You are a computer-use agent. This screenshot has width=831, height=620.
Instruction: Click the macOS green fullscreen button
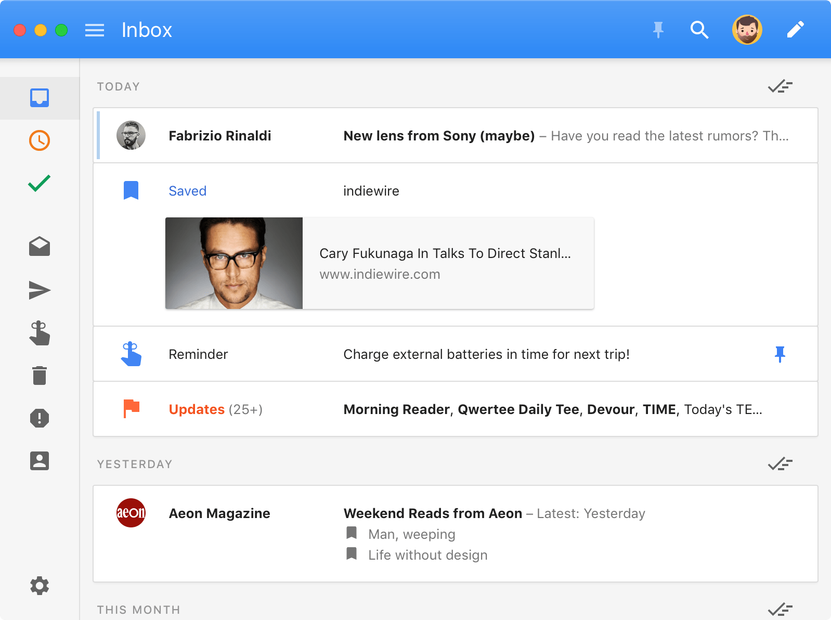(x=61, y=30)
